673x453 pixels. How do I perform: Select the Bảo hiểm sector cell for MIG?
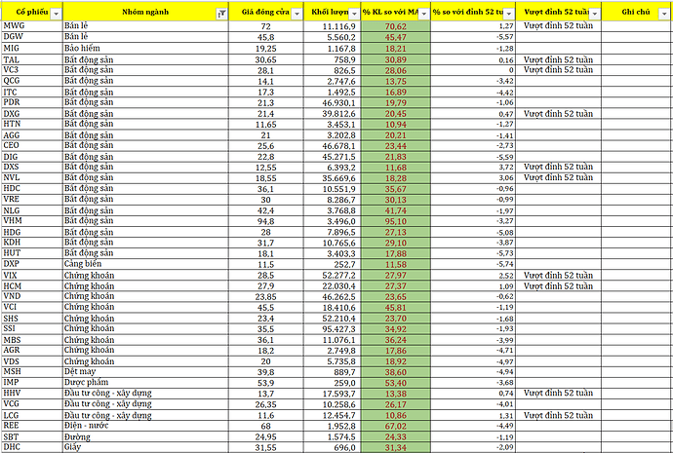coord(145,48)
